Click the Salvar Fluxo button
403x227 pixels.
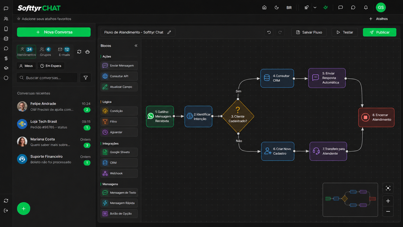[309, 32]
